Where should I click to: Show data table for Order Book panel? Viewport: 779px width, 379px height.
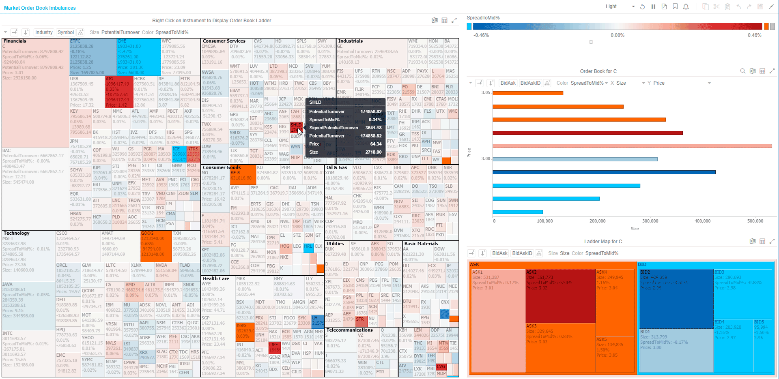[x=762, y=71]
